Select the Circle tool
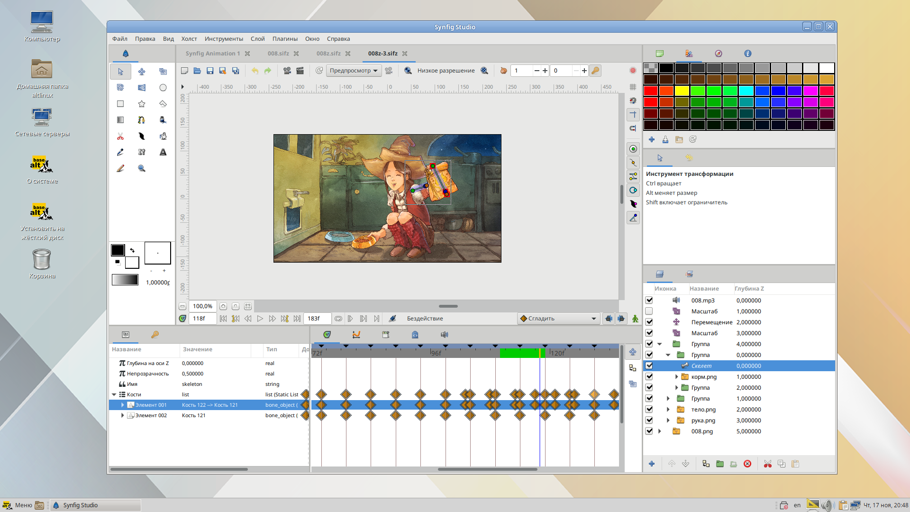Image resolution: width=910 pixels, height=512 pixels. pyautogui.click(x=163, y=88)
